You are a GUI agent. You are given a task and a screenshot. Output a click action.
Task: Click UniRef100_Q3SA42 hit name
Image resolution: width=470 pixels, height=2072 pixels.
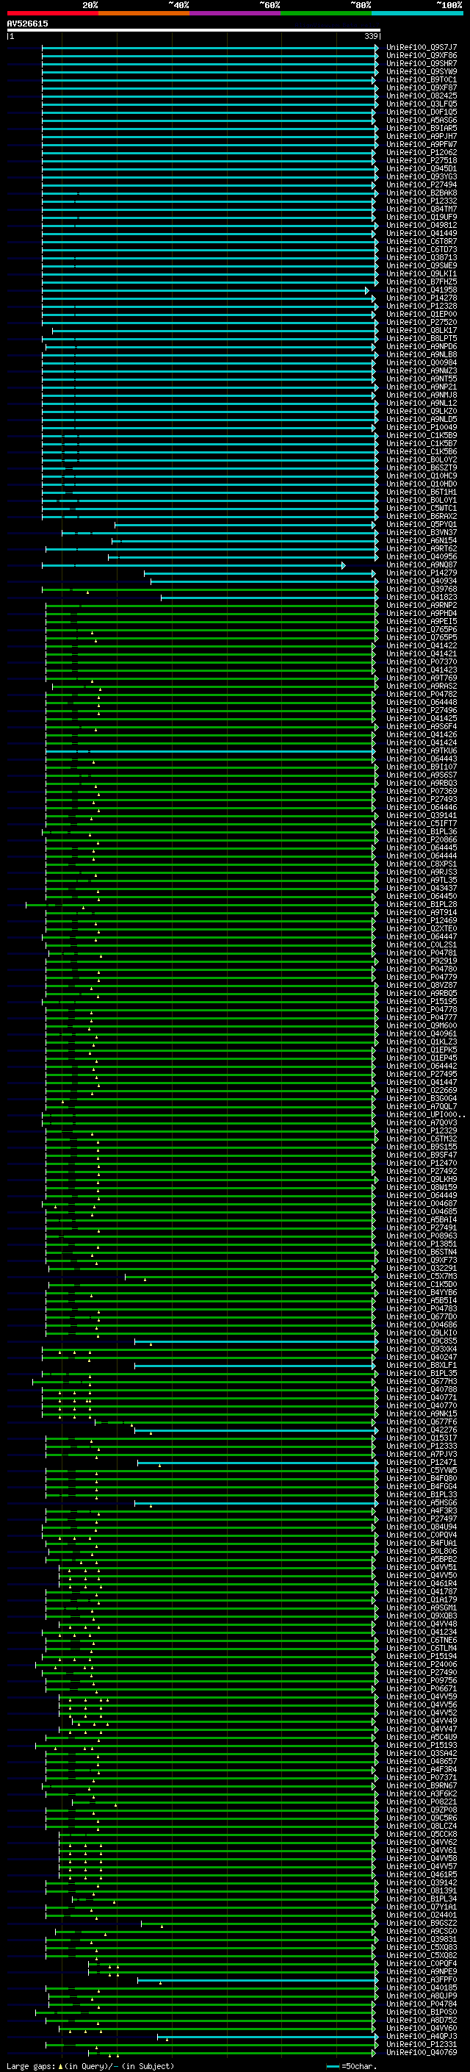click(x=422, y=1753)
